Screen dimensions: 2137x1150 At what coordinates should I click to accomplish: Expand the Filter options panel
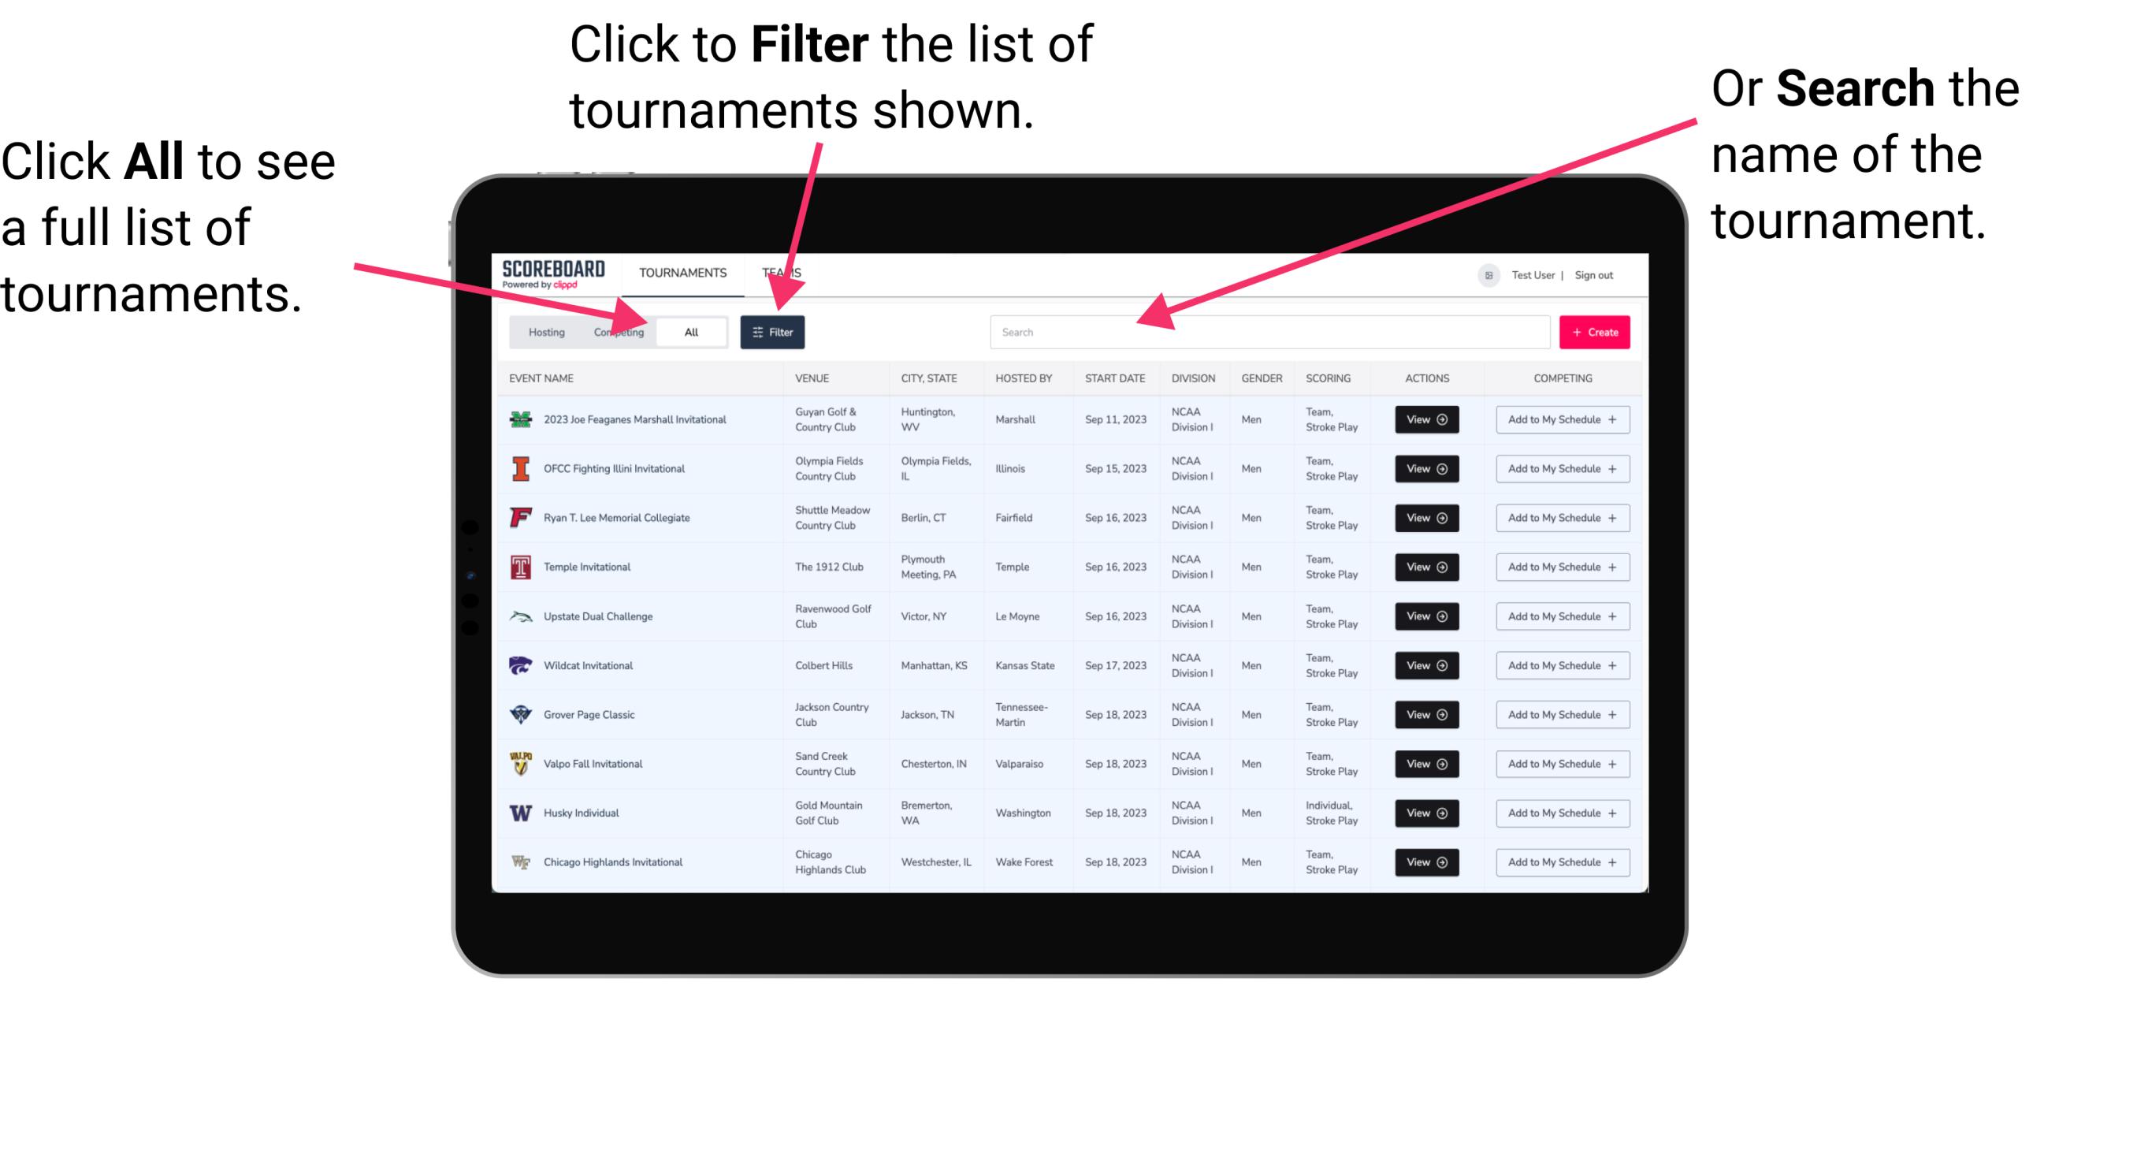click(x=775, y=330)
